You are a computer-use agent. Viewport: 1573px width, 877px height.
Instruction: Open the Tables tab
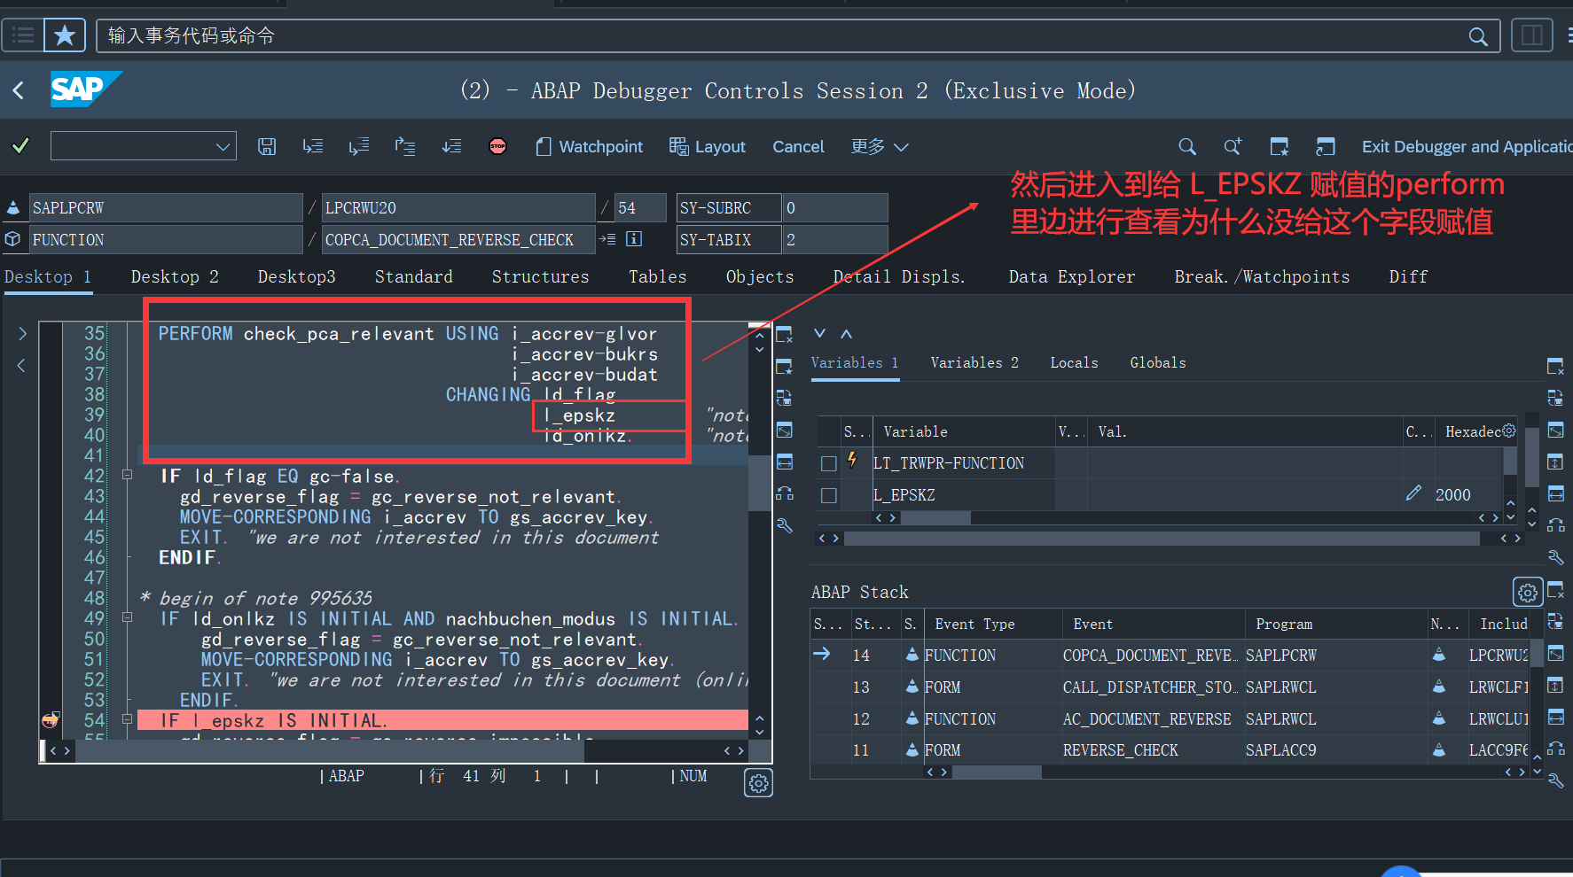click(657, 276)
